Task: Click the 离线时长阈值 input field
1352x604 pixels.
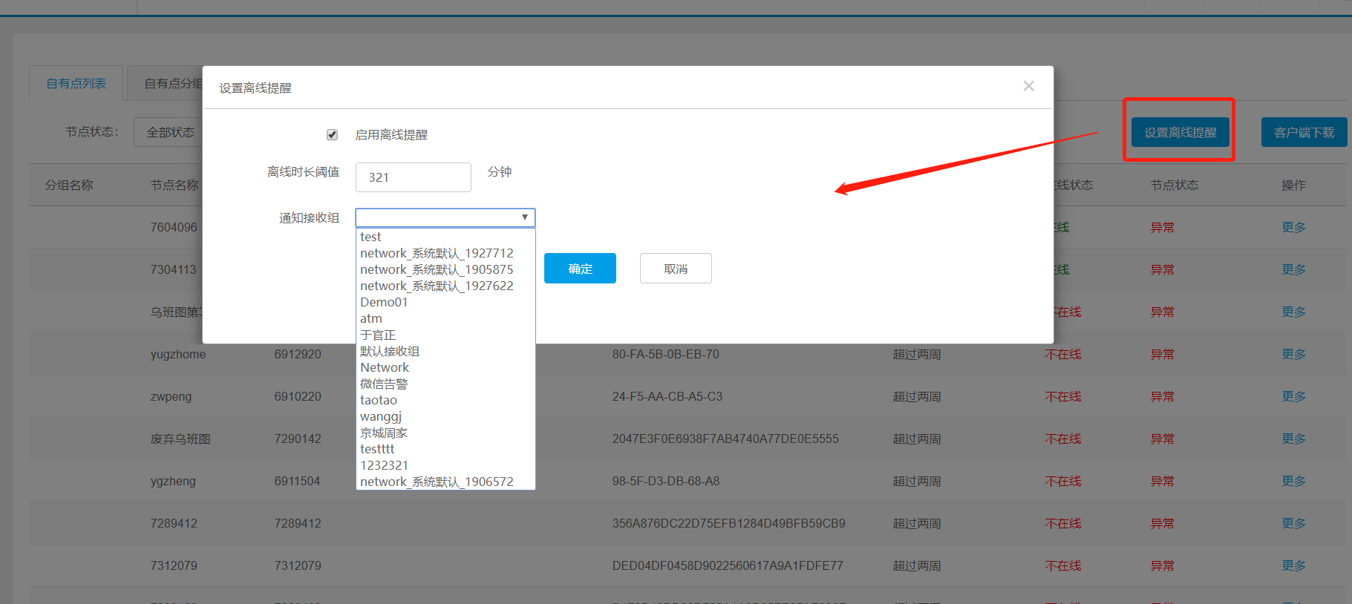Action: pos(413,177)
